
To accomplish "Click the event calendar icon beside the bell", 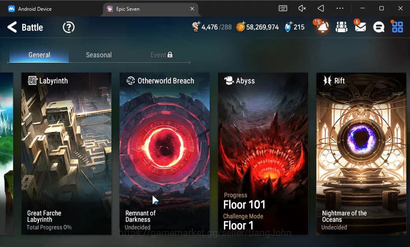I will click(x=341, y=27).
